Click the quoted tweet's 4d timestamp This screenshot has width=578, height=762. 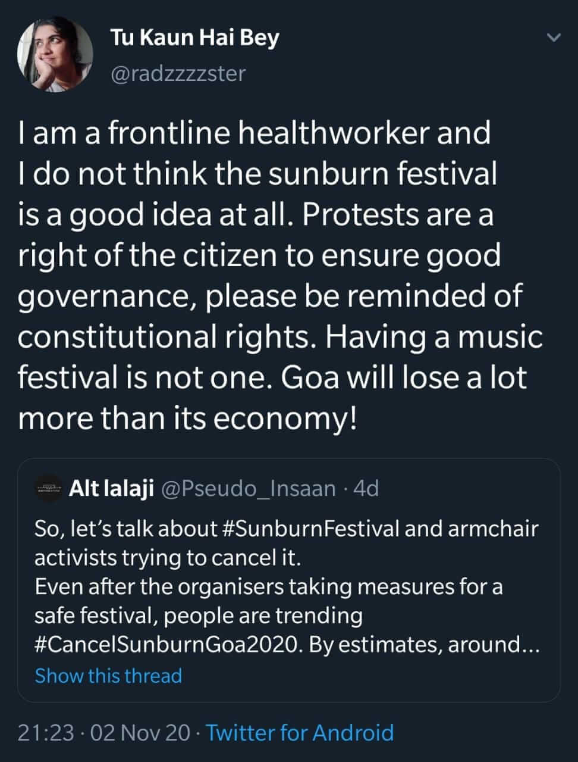click(366, 489)
